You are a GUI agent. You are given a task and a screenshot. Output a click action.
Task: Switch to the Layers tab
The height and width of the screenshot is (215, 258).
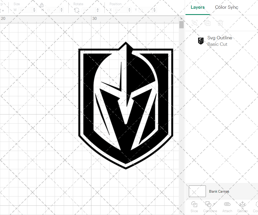point(197,7)
